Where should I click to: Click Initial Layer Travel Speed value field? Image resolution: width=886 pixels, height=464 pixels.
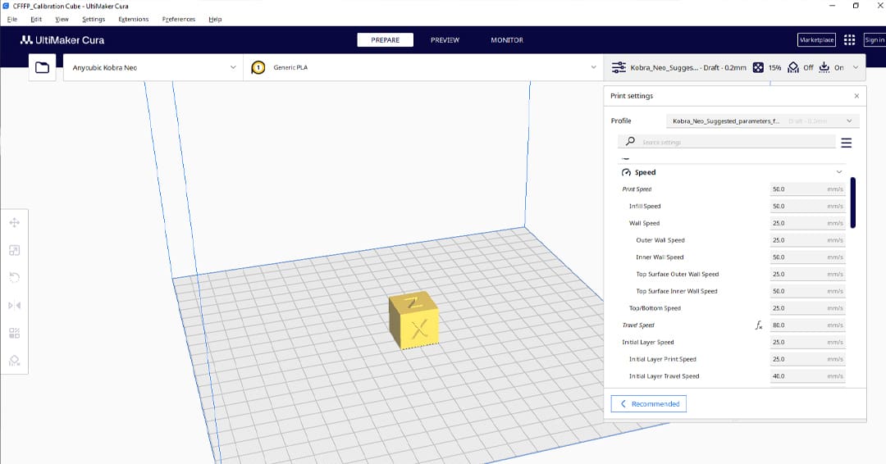click(807, 376)
